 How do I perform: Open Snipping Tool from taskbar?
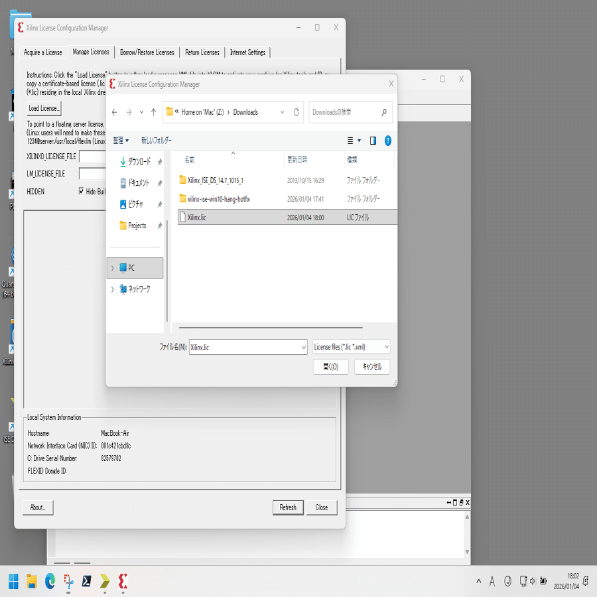point(68,581)
